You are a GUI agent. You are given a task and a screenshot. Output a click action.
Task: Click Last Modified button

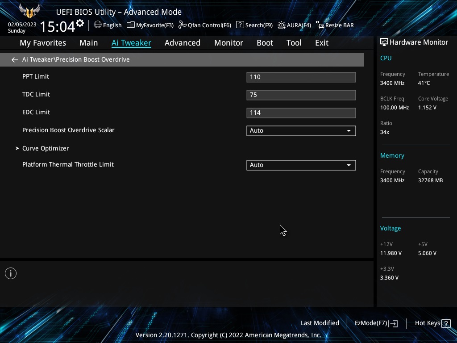coord(320,323)
